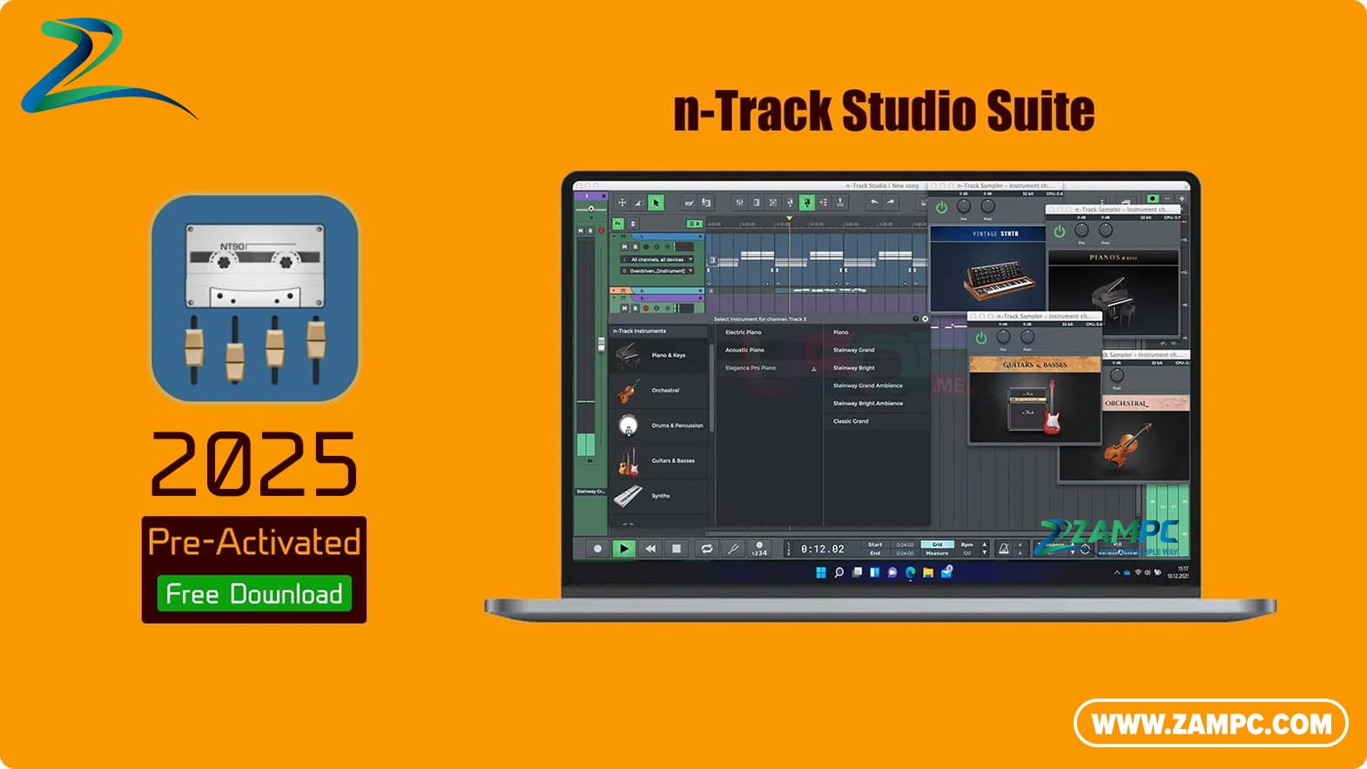The height and width of the screenshot is (769, 1367).
Task: Click the tuning fork tuner icon
Action: click(x=733, y=549)
